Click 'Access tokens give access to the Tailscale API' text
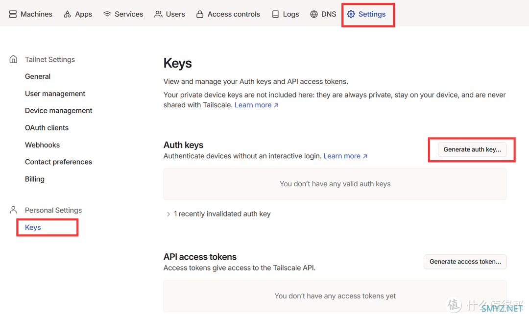Viewport: 529px width, 318px height. click(x=240, y=268)
